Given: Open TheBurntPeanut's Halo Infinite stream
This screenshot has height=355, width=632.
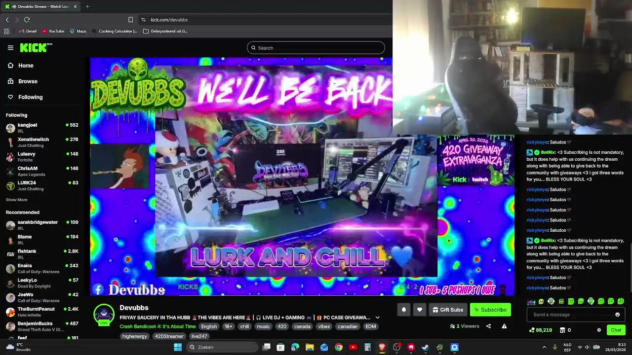Looking at the screenshot, I should pyautogui.click(x=42, y=312).
